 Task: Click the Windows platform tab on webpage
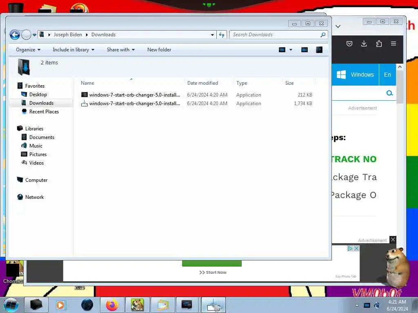click(x=356, y=75)
